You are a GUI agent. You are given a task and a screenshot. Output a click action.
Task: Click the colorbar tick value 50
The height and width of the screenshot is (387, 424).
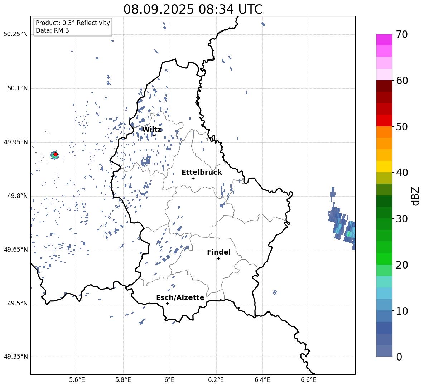[402, 126]
